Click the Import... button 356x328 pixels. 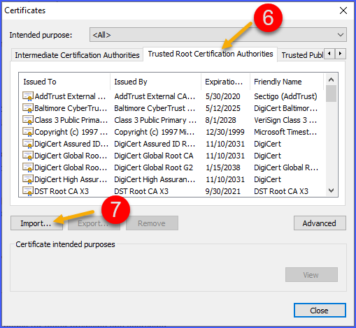[36, 223]
